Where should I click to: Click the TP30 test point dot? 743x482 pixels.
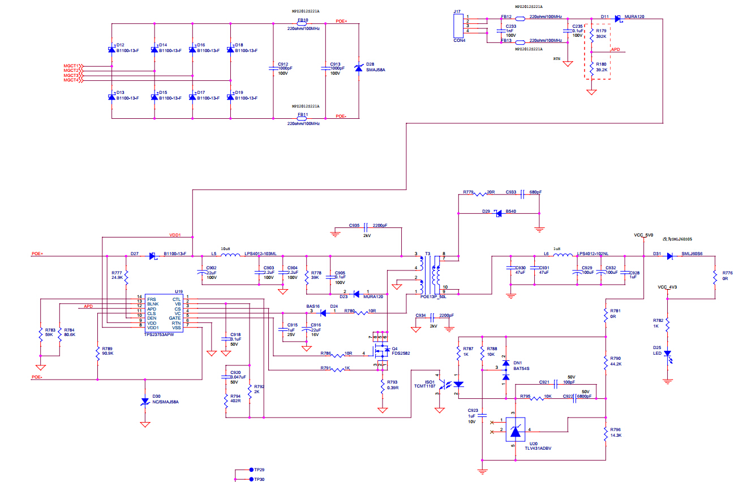click(x=251, y=479)
